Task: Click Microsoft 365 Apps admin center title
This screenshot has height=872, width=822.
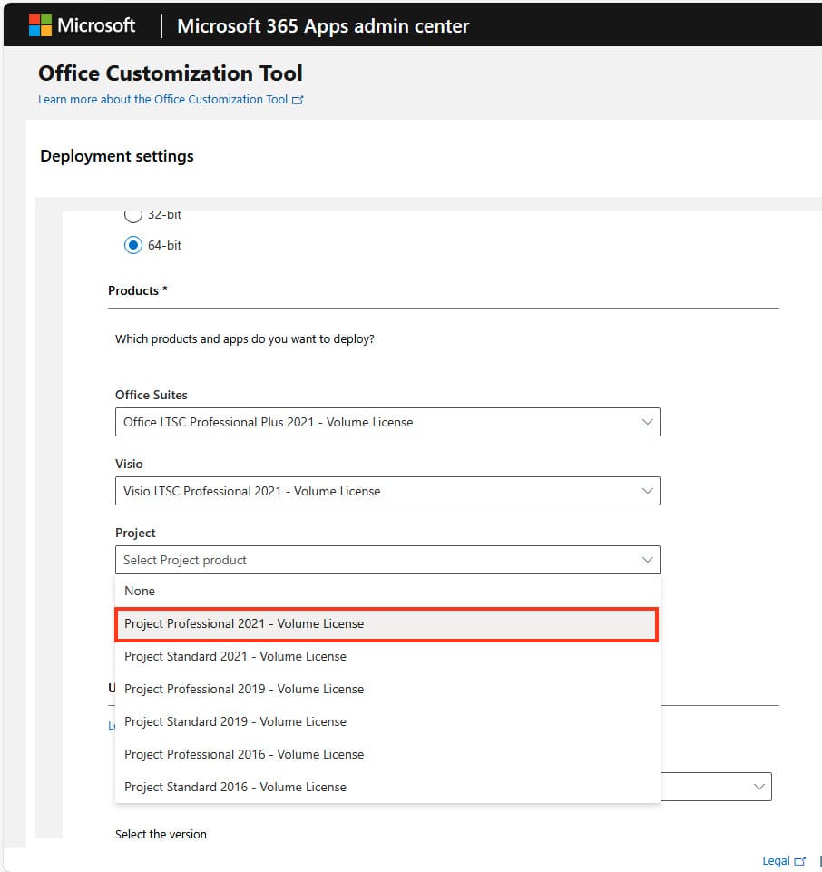Action: click(x=323, y=26)
